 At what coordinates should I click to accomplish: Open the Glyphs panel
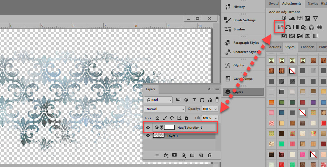(234, 65)
